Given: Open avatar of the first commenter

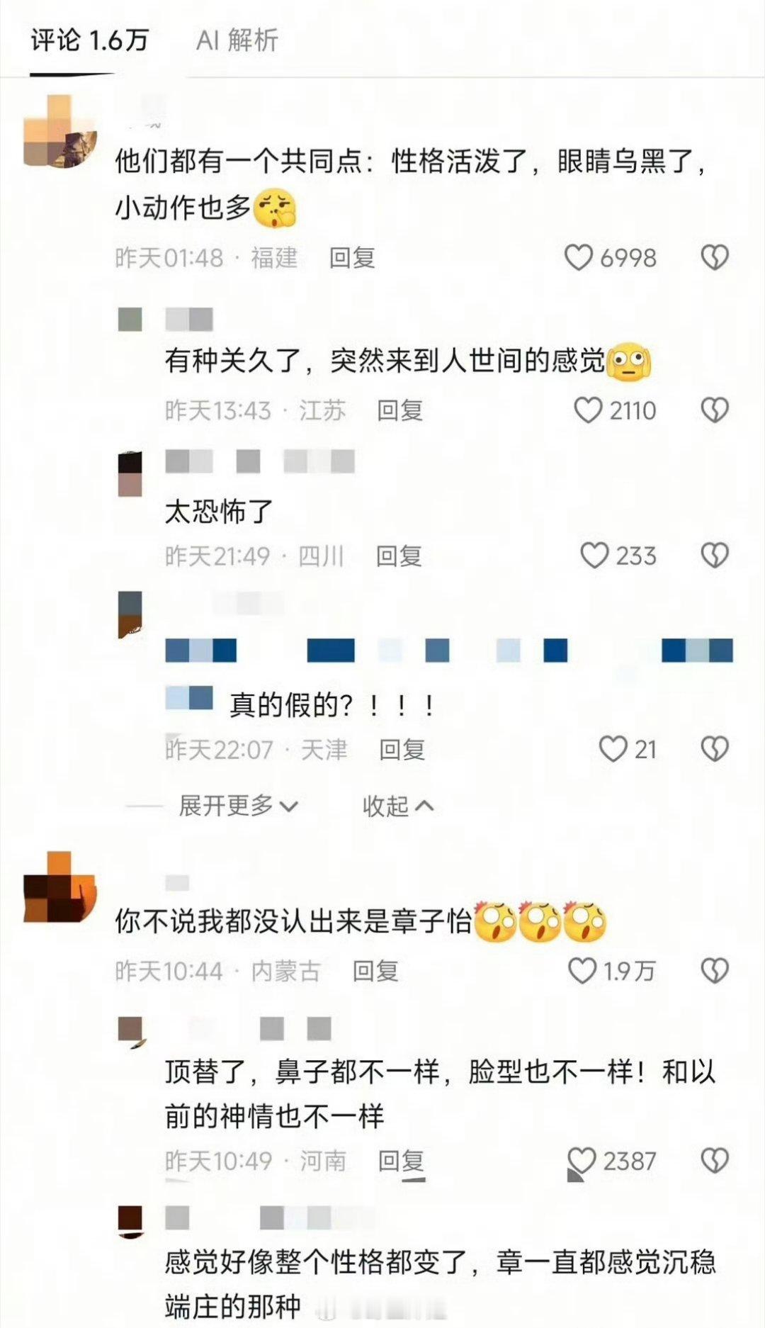Looking at the screenshot, I should tap(59, 132).
